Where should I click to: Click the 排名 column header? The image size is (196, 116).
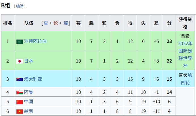point(8,23)
